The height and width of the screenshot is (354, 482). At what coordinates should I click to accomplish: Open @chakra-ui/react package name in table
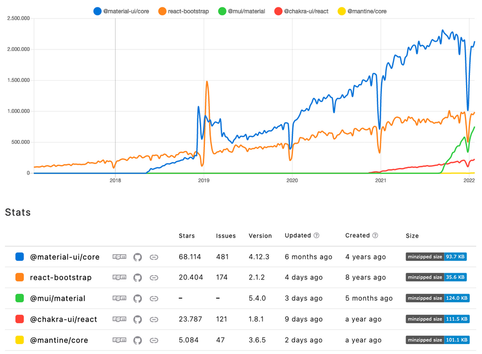click(x=63, y=319)
